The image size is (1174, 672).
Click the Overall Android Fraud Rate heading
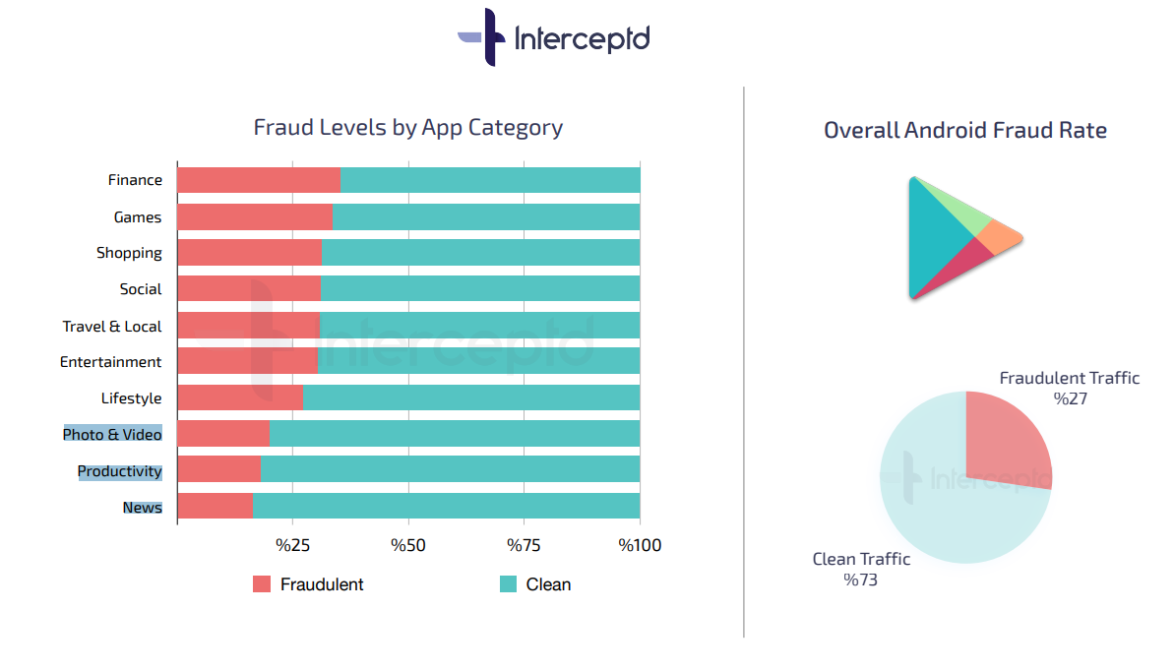click(964, 131)
